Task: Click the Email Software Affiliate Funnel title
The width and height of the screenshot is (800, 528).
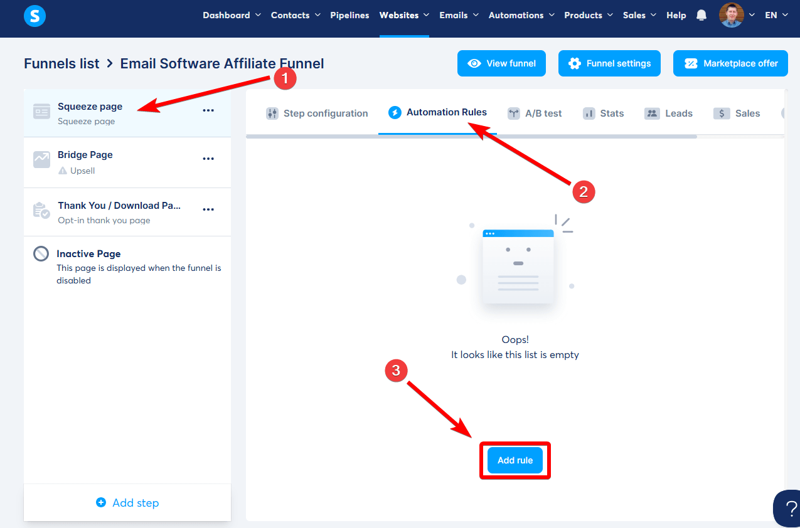Action: (x=222, y=63)
